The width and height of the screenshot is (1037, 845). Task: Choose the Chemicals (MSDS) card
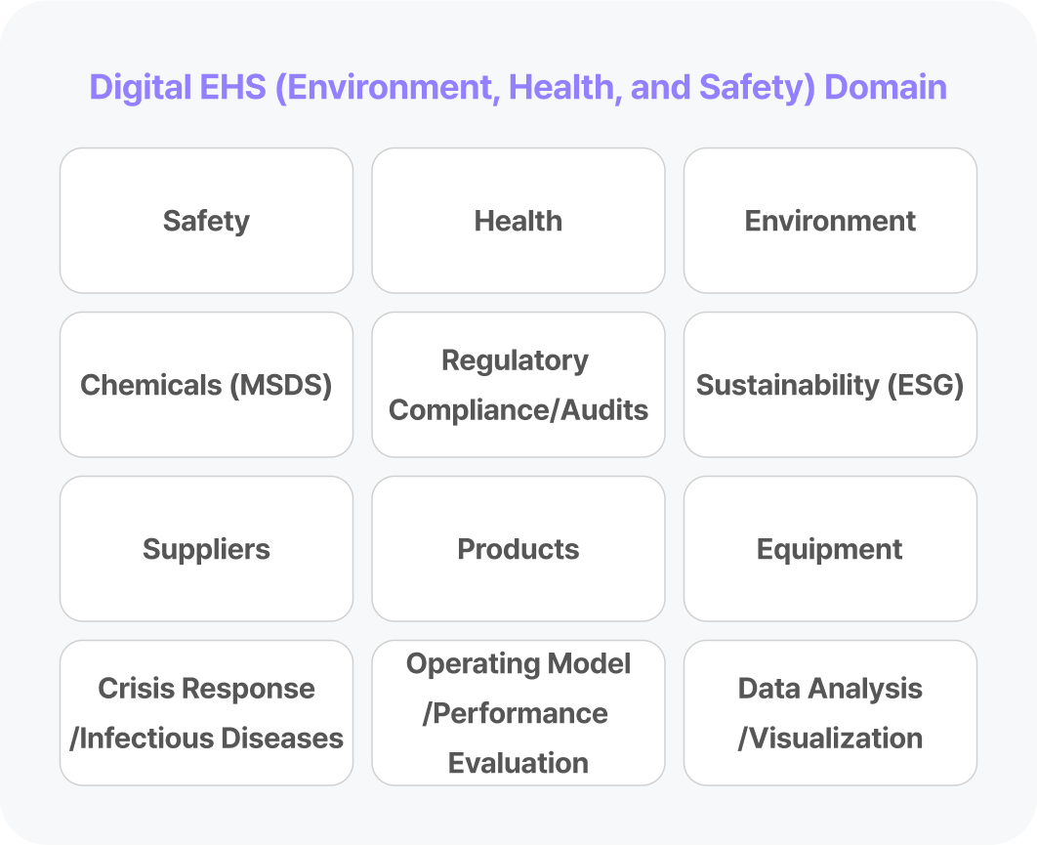tap(206, 385)
